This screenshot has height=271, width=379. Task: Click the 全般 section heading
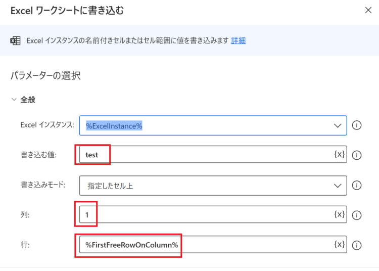click(28, 100)
